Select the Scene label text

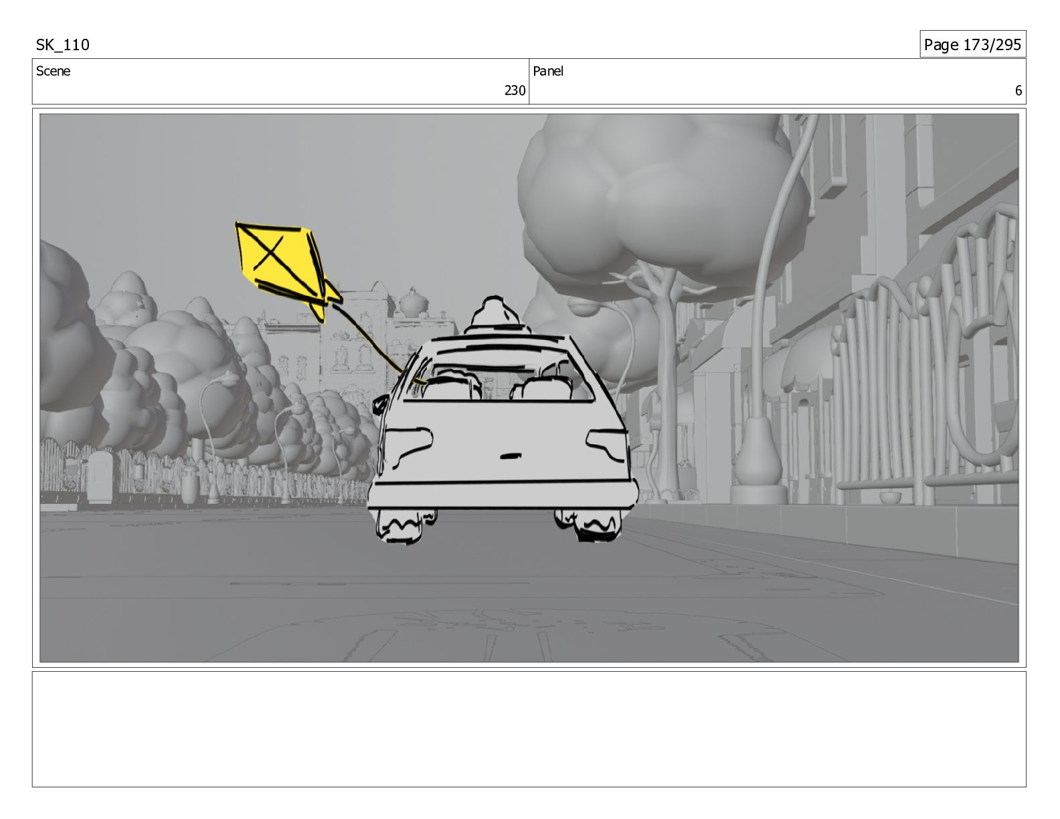[53, 71]
